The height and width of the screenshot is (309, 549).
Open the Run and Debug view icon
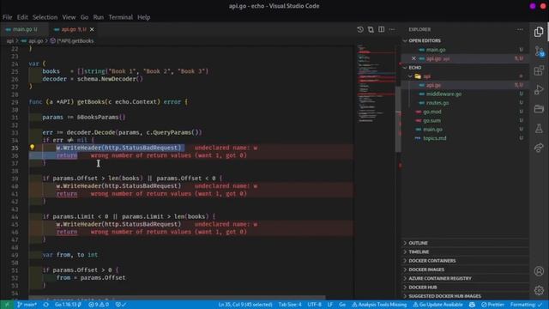539,89
